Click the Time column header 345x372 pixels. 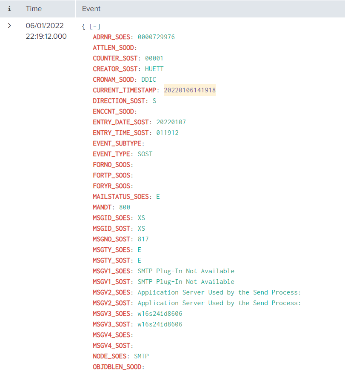tap(34, 9)
